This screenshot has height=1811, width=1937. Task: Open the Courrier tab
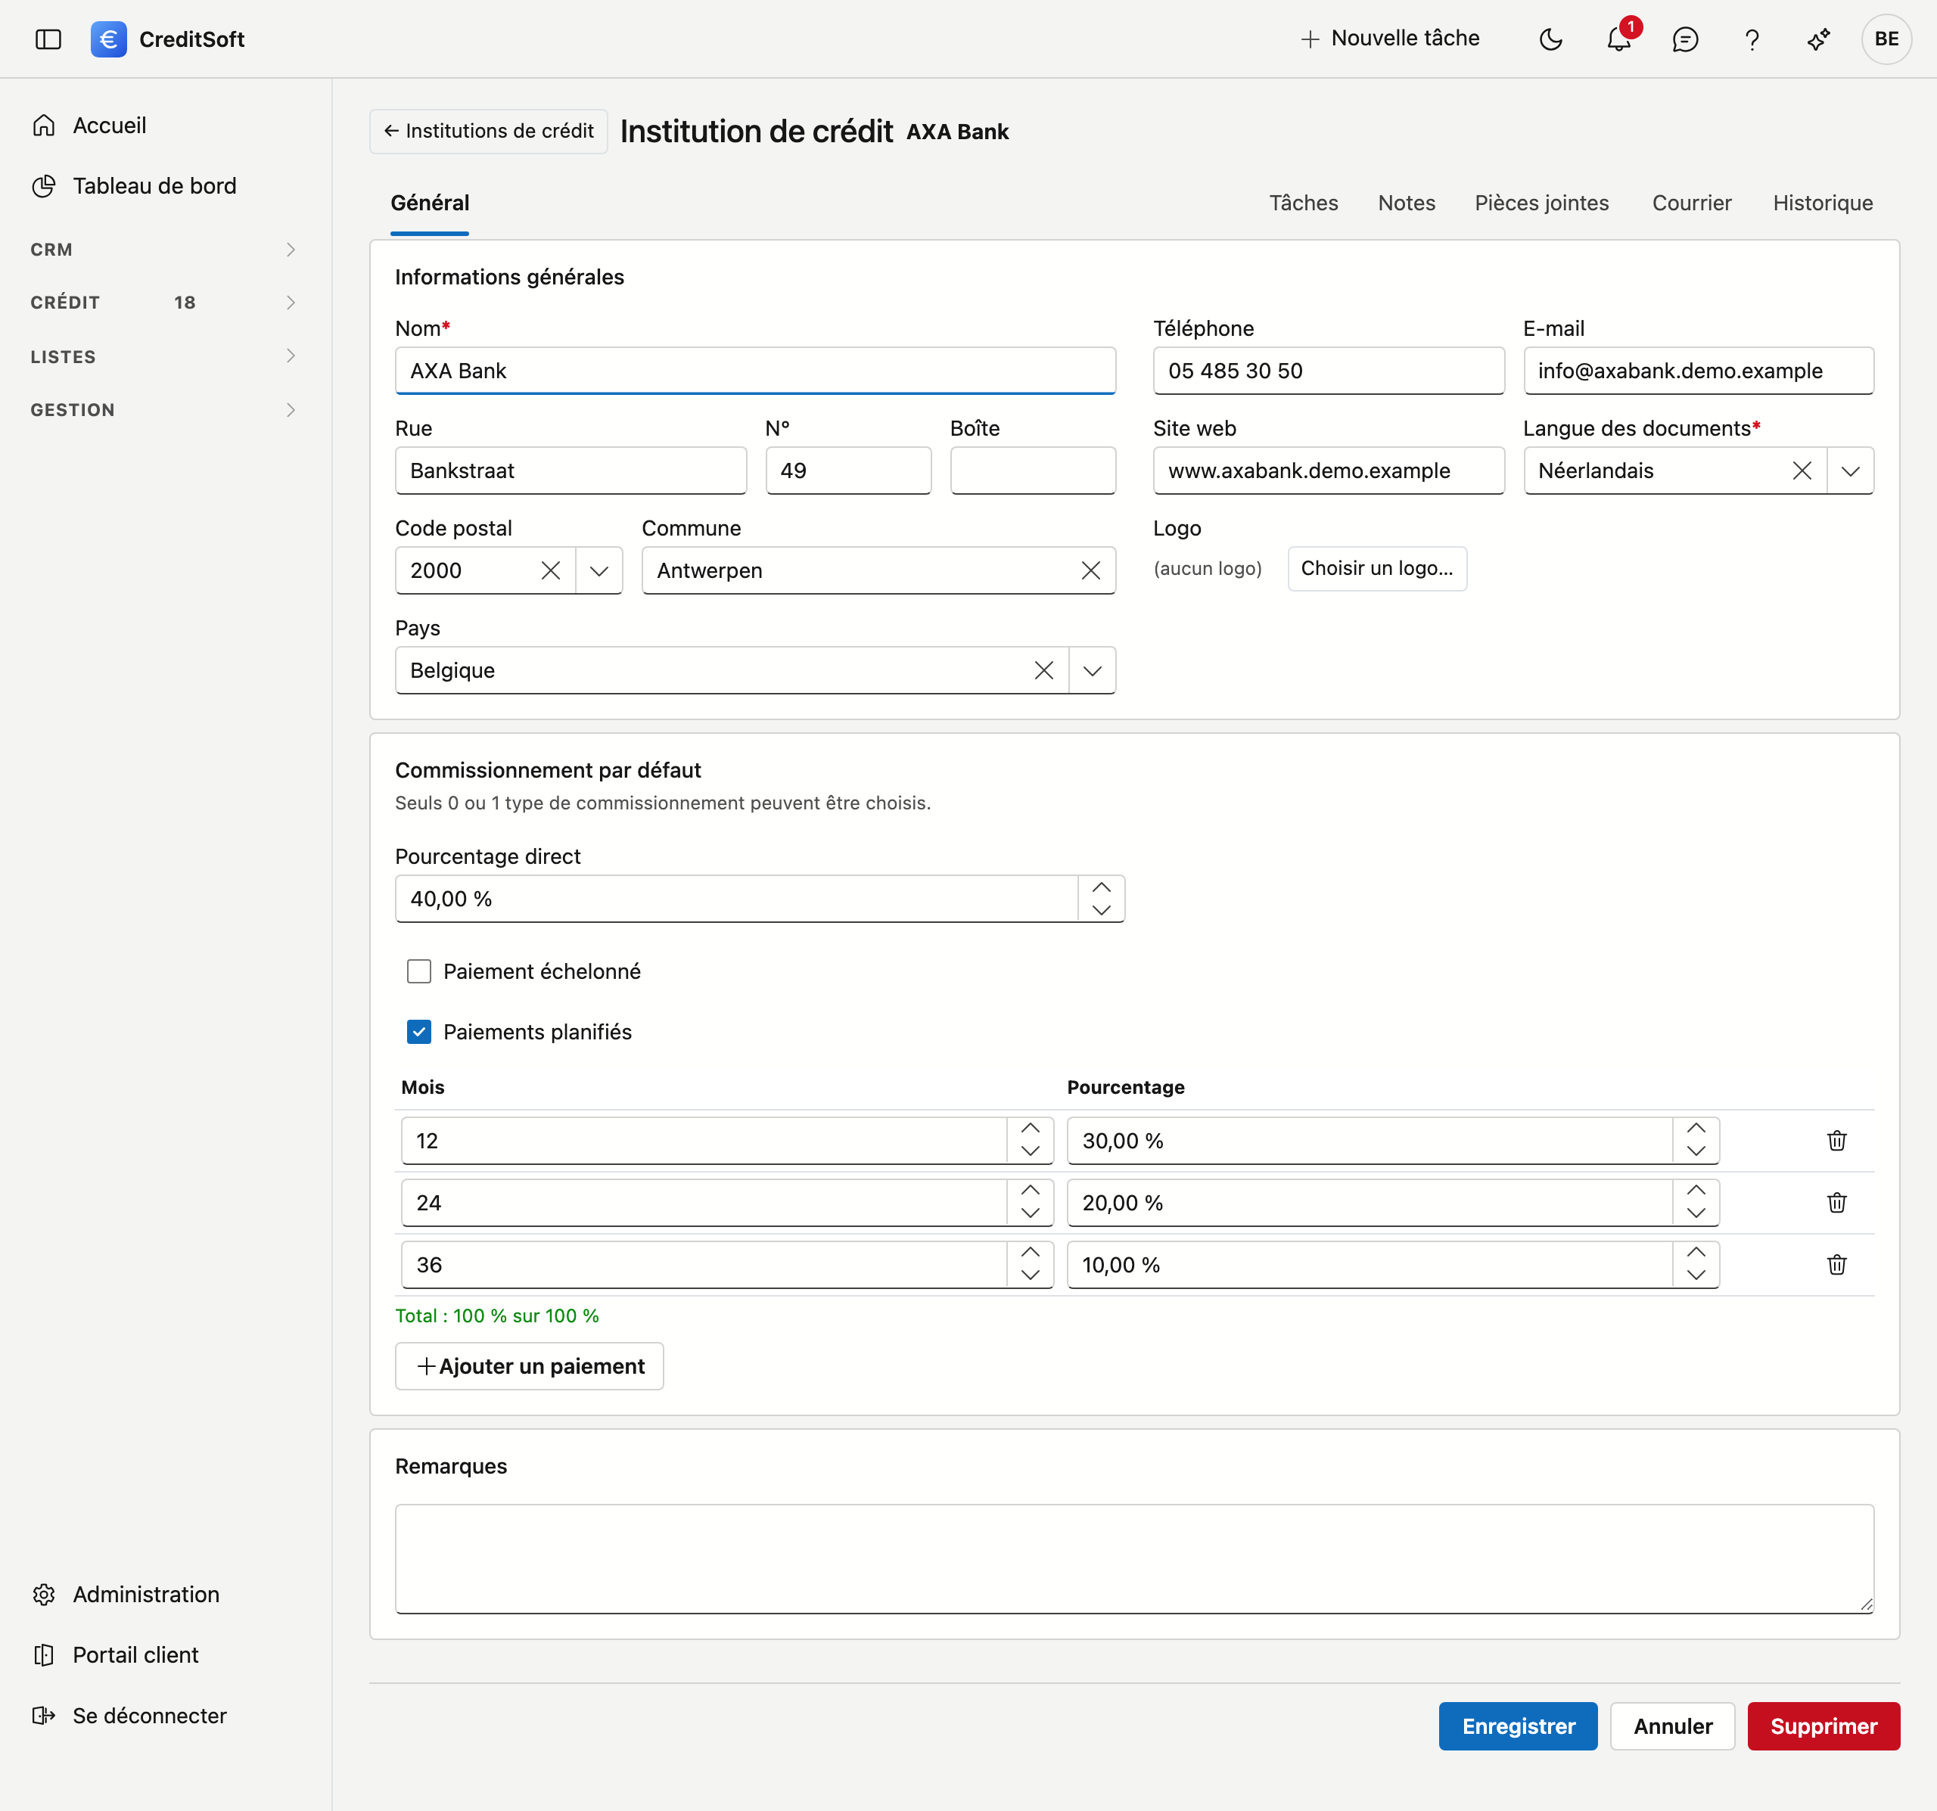tap(1691, 203)
